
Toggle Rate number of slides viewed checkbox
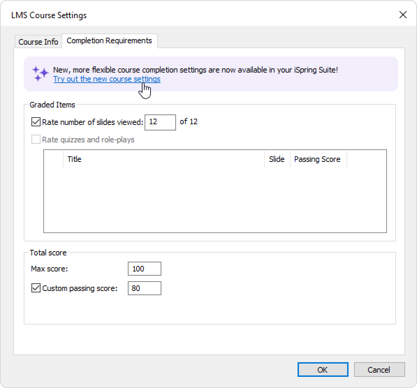click(36, 122)
